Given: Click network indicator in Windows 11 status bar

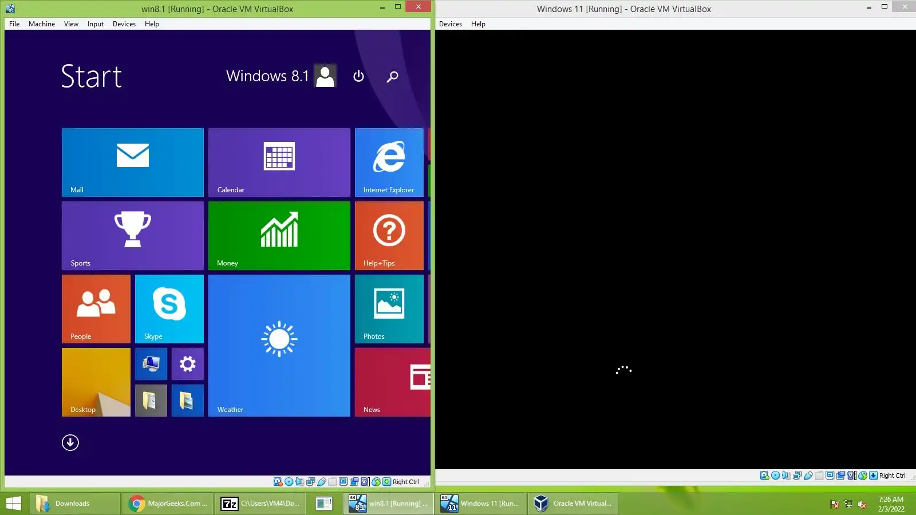Looking at the screenshot, I should [797, 476].
